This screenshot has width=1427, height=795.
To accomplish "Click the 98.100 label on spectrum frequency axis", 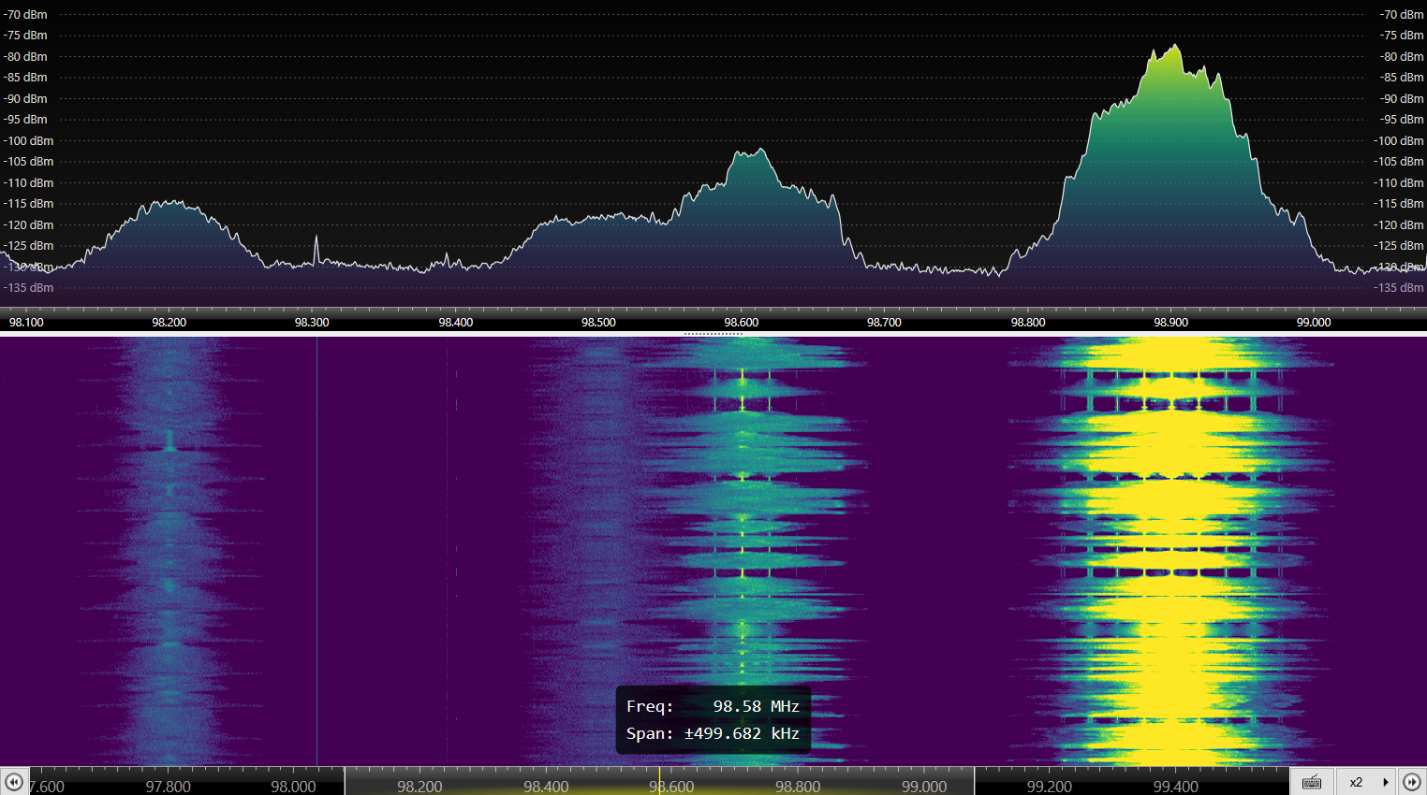I will tap(26, 322).
